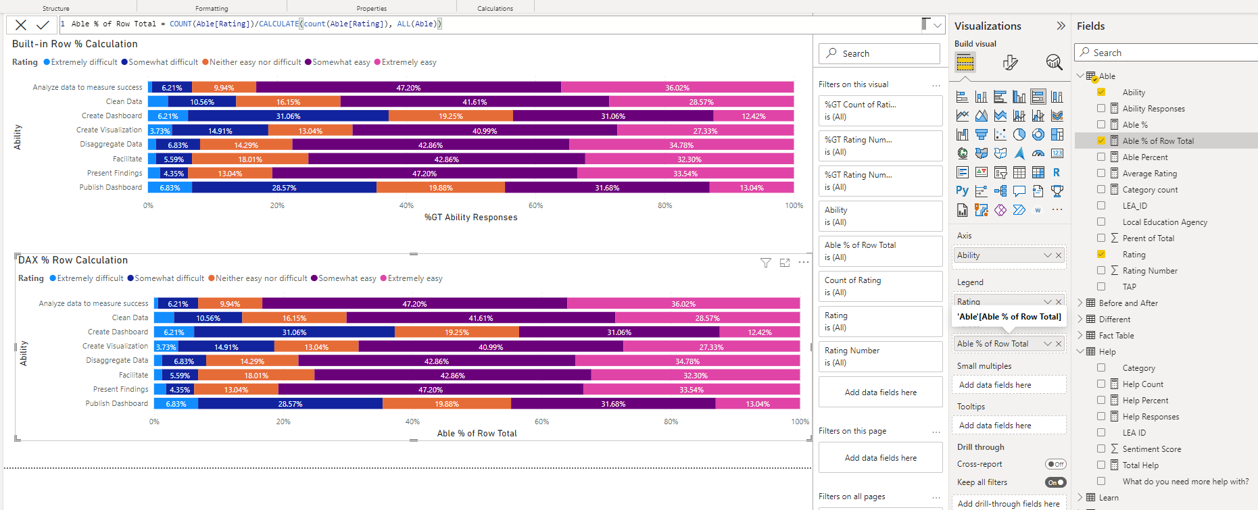Select the stacked bar chart visual icon
The height and width of the screenshot is (510, 1258).
(963, 97)
